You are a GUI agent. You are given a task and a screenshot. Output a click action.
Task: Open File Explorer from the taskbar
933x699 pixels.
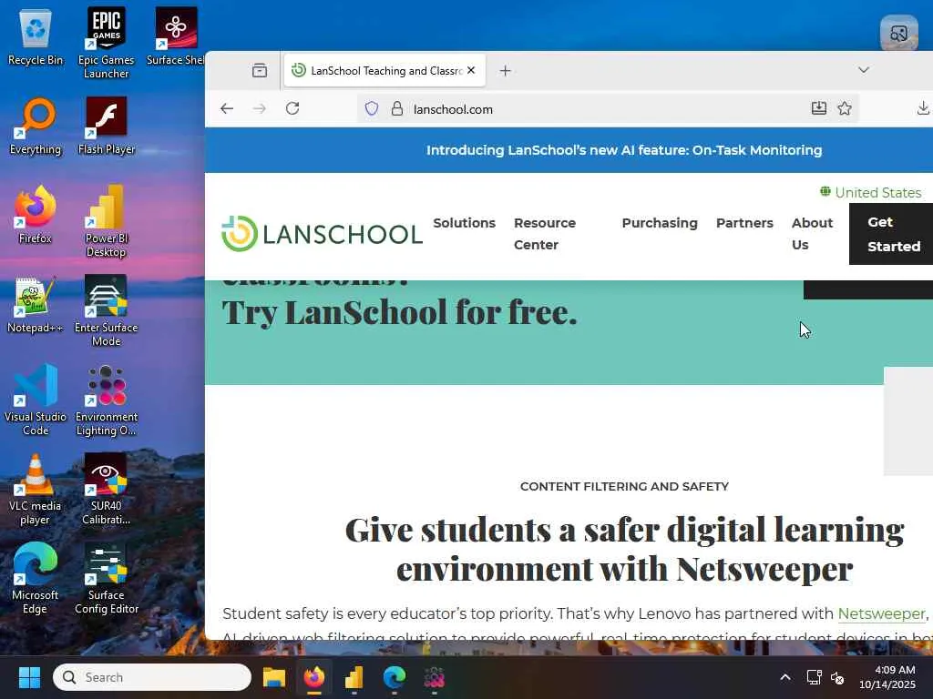pyautogui.click(x=274, y=677)
